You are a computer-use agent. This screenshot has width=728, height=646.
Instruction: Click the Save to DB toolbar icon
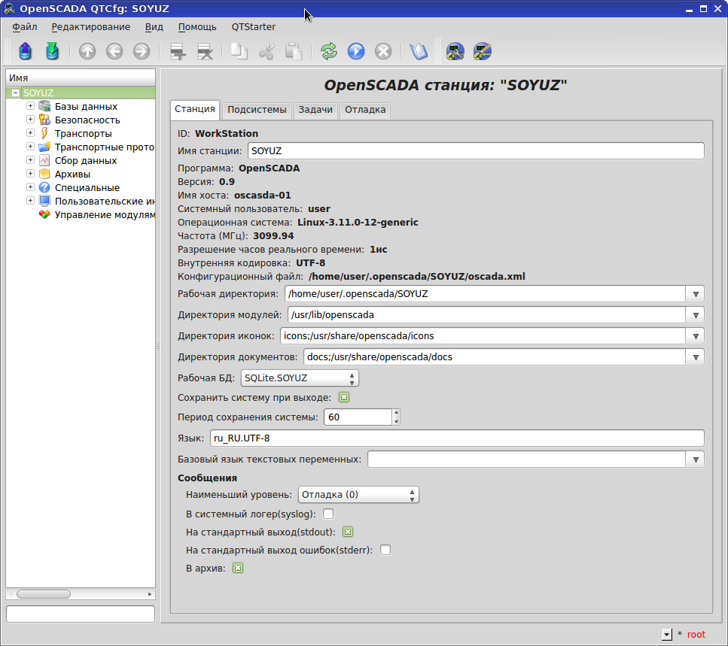(52, 51)
